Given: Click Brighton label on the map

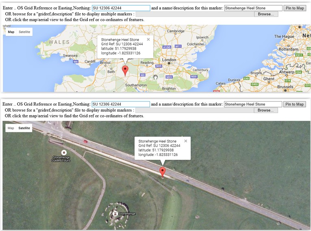Looking at the screenshot, I should 169,89.
